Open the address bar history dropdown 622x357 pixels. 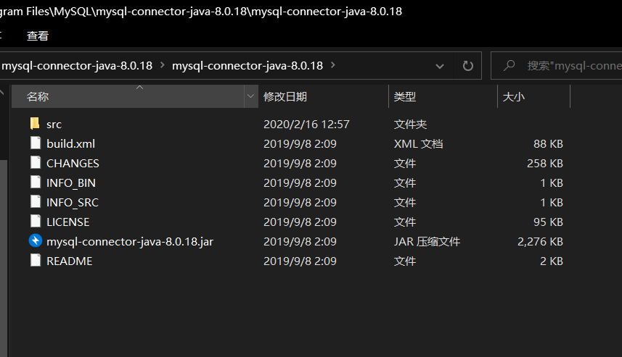(440, 66)
